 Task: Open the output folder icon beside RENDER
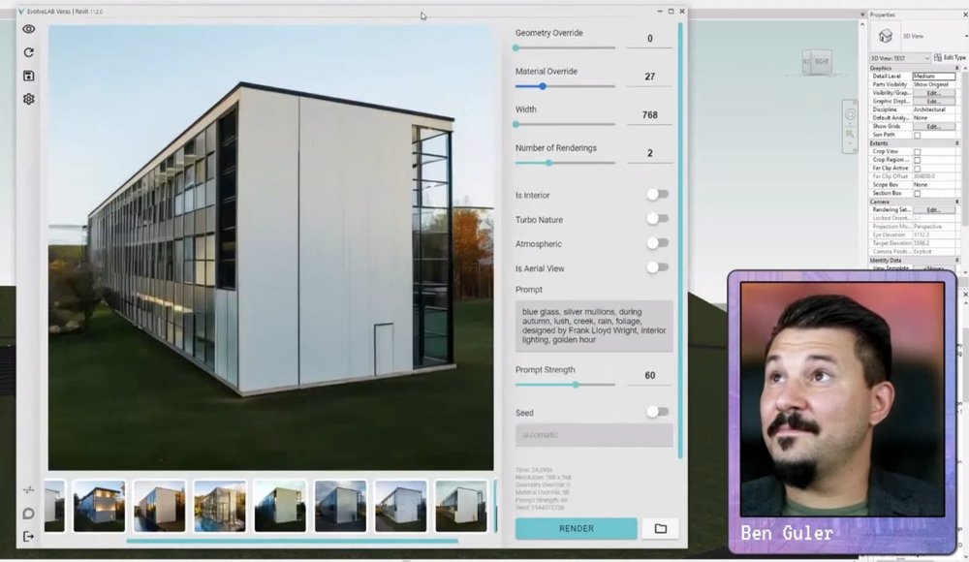click(x=660, y=529)
